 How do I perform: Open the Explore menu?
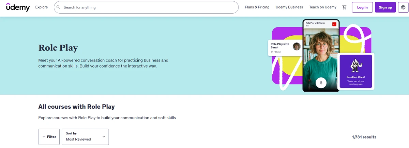point(42,7)
